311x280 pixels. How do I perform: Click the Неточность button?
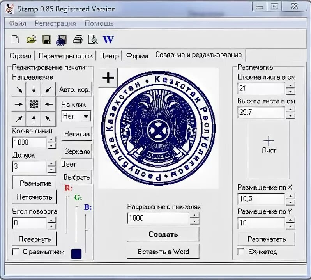pos(34,197)
